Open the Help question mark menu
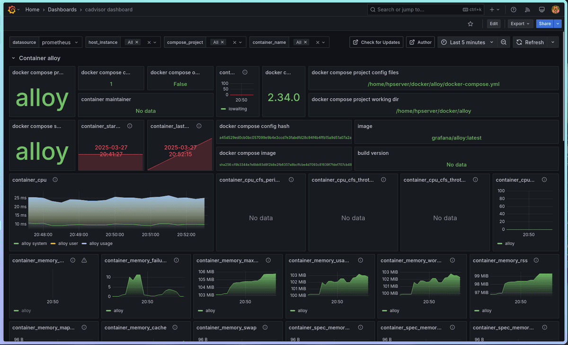Viewport: 568px width, 345px height. point(514,9)
